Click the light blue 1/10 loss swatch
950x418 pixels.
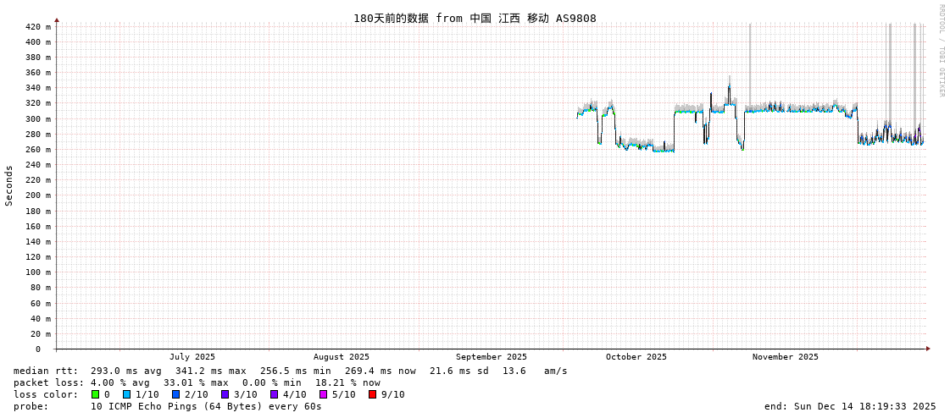pyautogui.click(x=126, y=394)
